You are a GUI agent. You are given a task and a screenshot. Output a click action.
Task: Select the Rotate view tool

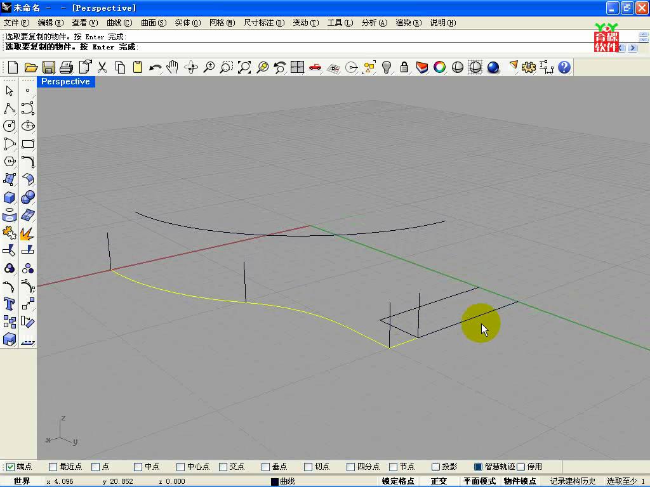pos(191,67)
